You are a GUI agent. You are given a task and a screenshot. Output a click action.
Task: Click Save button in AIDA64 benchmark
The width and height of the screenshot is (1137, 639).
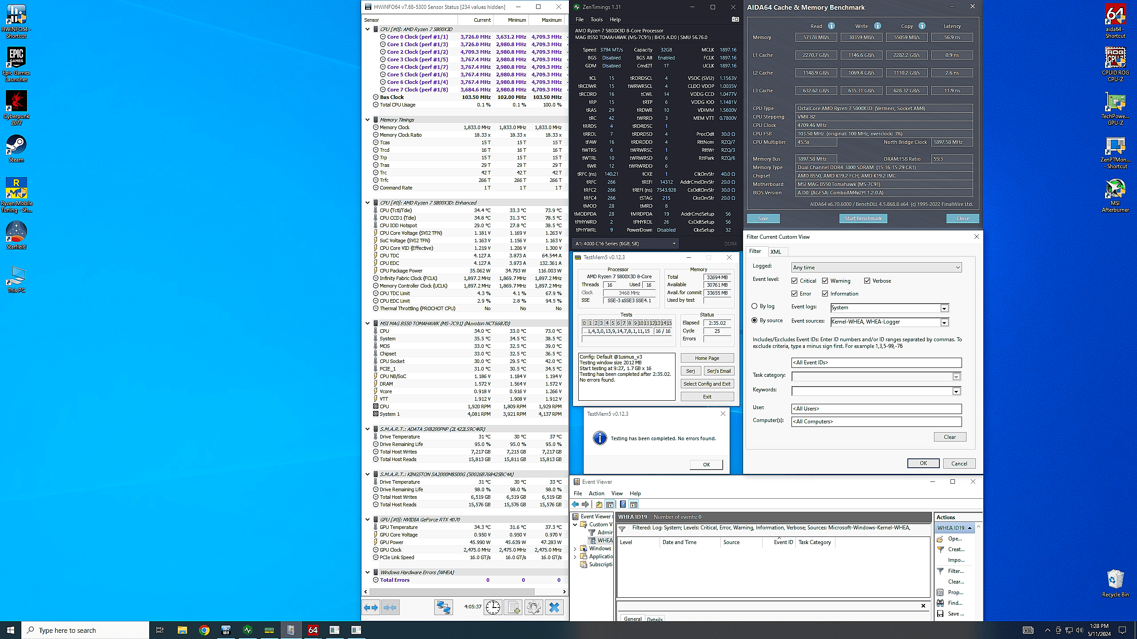[x=763, y=218]
